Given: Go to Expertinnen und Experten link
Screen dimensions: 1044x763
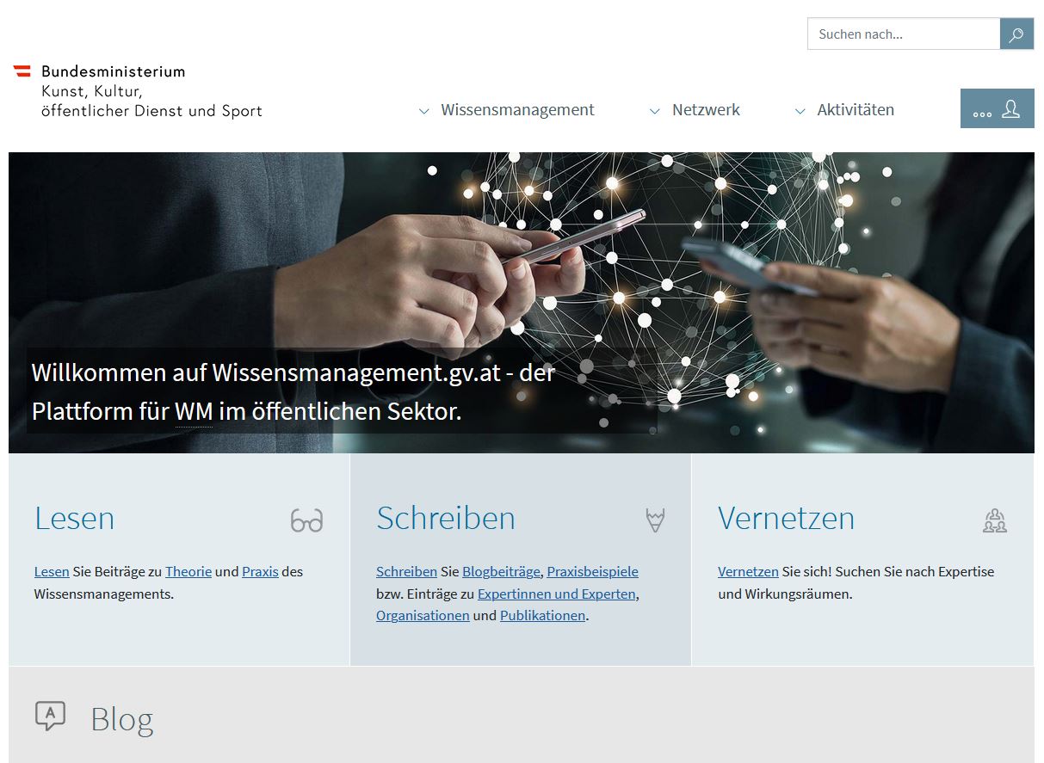Looking at the screenshot, I should click(556, 594).
